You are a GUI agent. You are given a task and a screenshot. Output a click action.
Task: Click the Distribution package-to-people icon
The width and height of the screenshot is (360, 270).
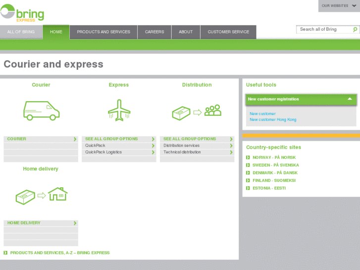pyautogui.click(x=197, y=112)
